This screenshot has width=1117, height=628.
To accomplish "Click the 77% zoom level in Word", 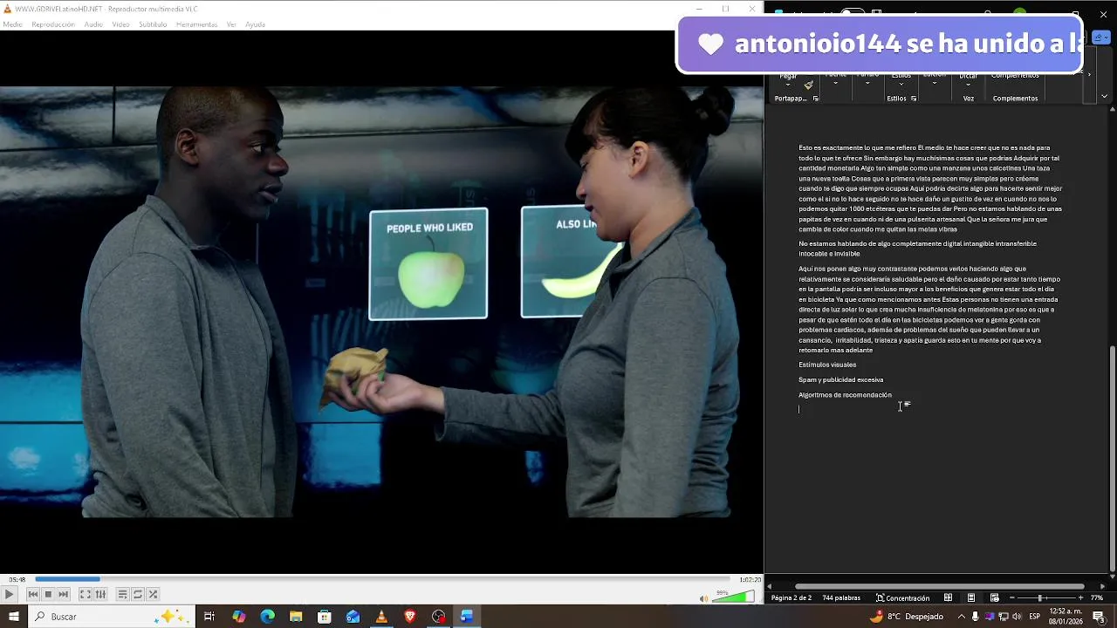I will tap(1097, 597).
